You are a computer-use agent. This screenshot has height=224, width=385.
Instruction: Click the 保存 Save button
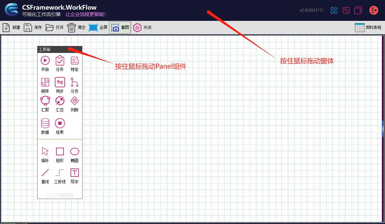point(33,27)
